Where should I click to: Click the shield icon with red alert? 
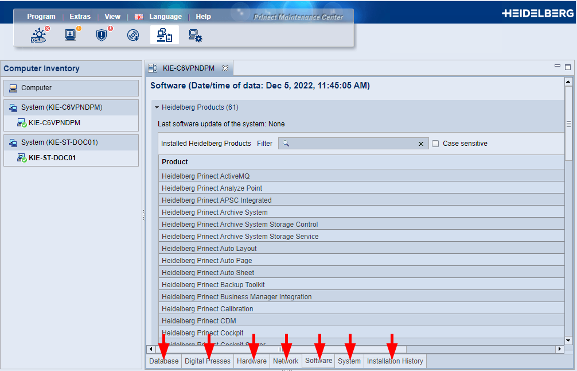coord(102,36)
